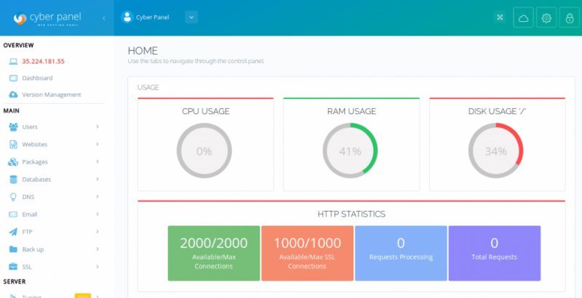Click the laptop icon next to the IP address
The width and height of the screenshot is (582, 298).
tap(13, 62)
